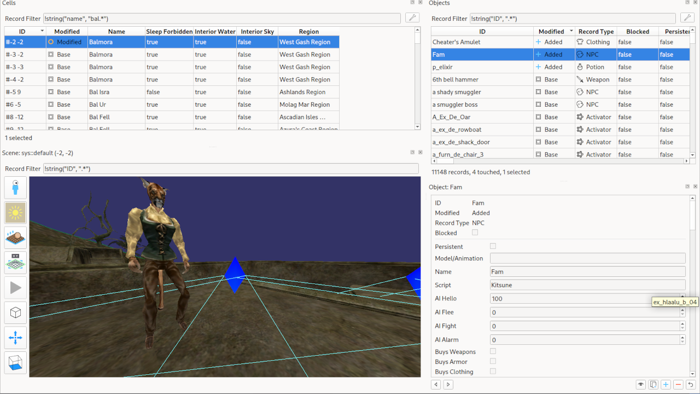Enable Buys Clothing checkbox
This screenshot has width=700, height=394.
493,371
